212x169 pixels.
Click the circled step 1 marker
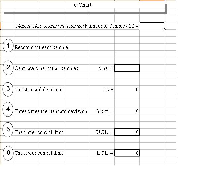8,46
